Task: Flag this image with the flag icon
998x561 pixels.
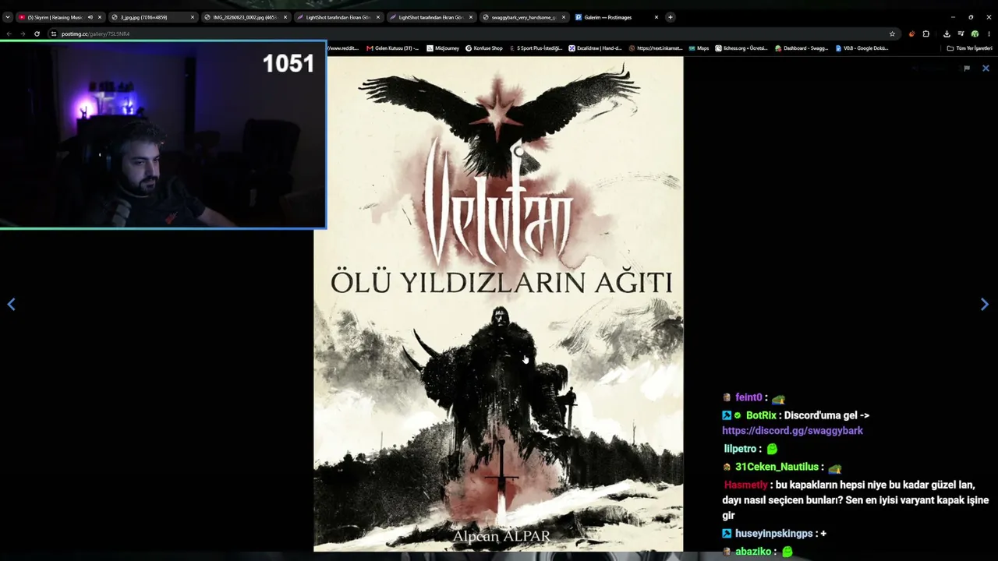Action: click(x=967, y=69)
